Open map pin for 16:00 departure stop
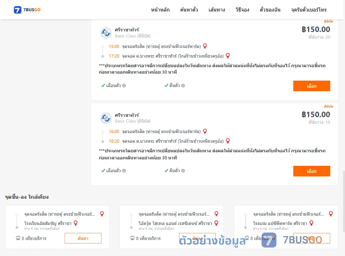 [x=205, y=131]
